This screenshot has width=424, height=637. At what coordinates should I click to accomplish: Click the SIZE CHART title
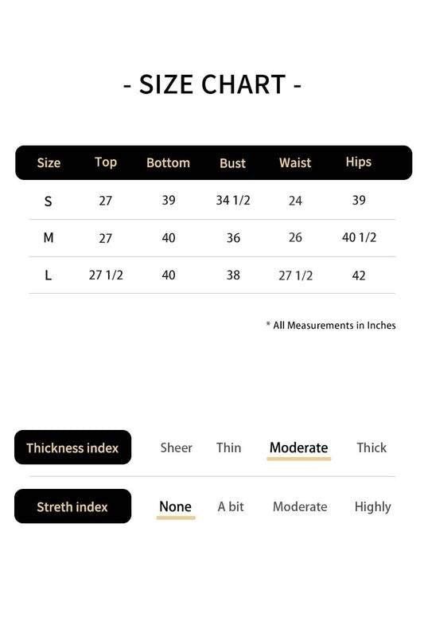point(212,84)
